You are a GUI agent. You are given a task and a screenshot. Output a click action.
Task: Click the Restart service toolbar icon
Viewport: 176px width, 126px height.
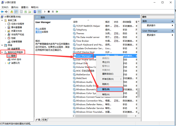coord(57,11)
